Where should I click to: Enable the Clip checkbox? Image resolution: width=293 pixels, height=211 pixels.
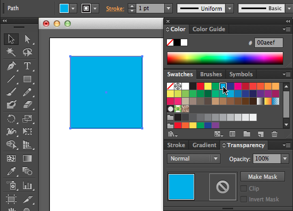click(244, 188)
